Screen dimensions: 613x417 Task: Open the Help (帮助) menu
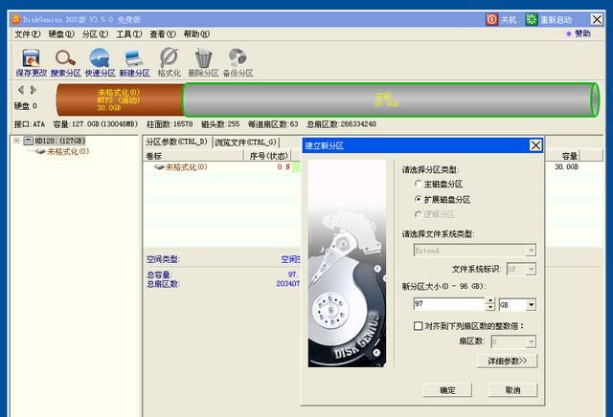tap(196, 34)
